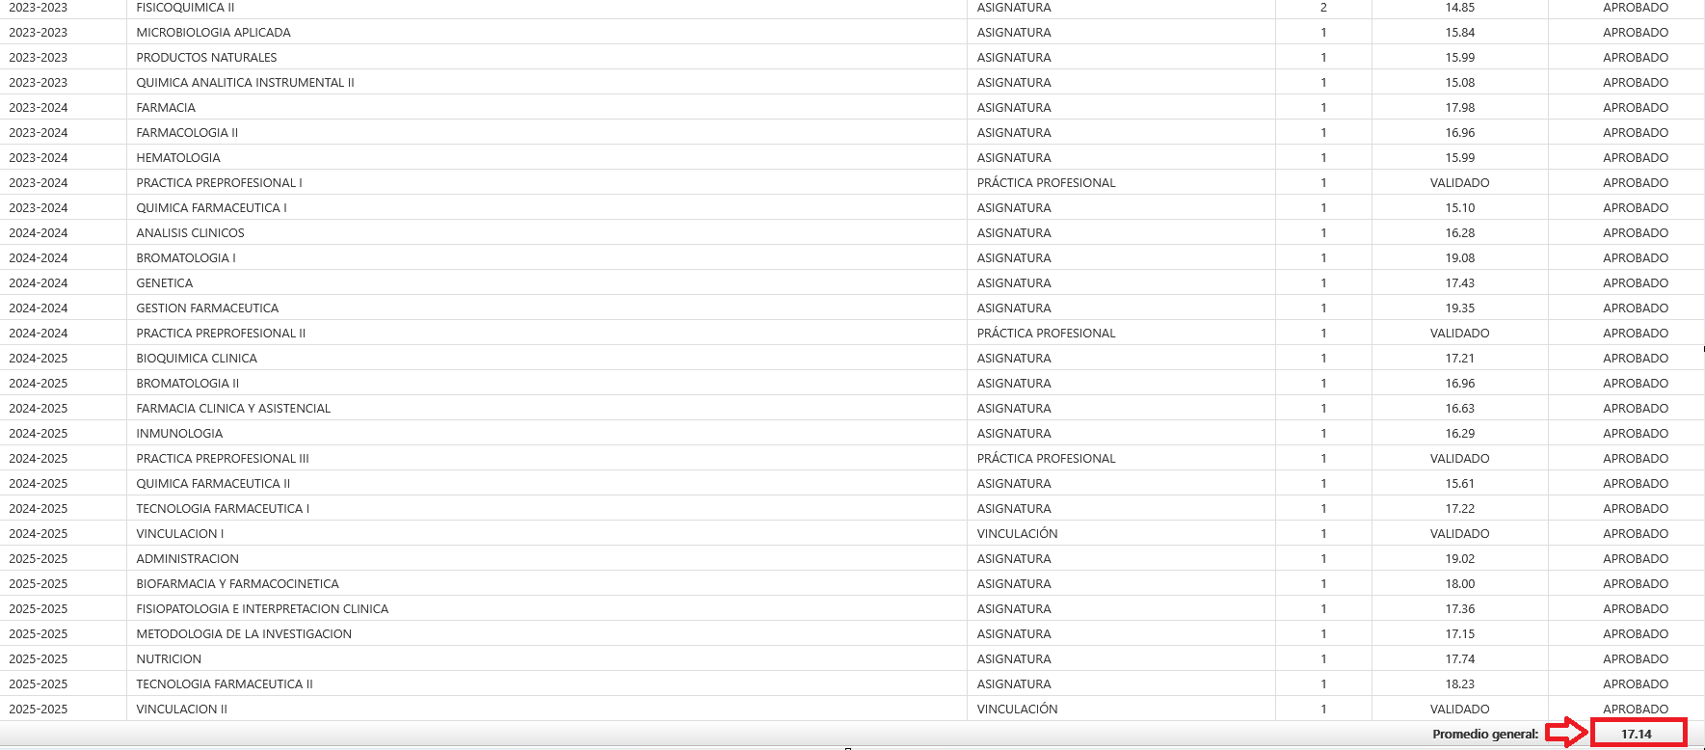Click the 19.35 grade cell

(1459, 308)
